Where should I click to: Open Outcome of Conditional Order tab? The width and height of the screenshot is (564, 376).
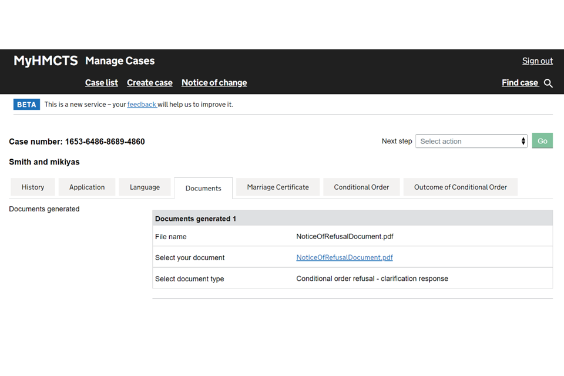click(461, 187)
